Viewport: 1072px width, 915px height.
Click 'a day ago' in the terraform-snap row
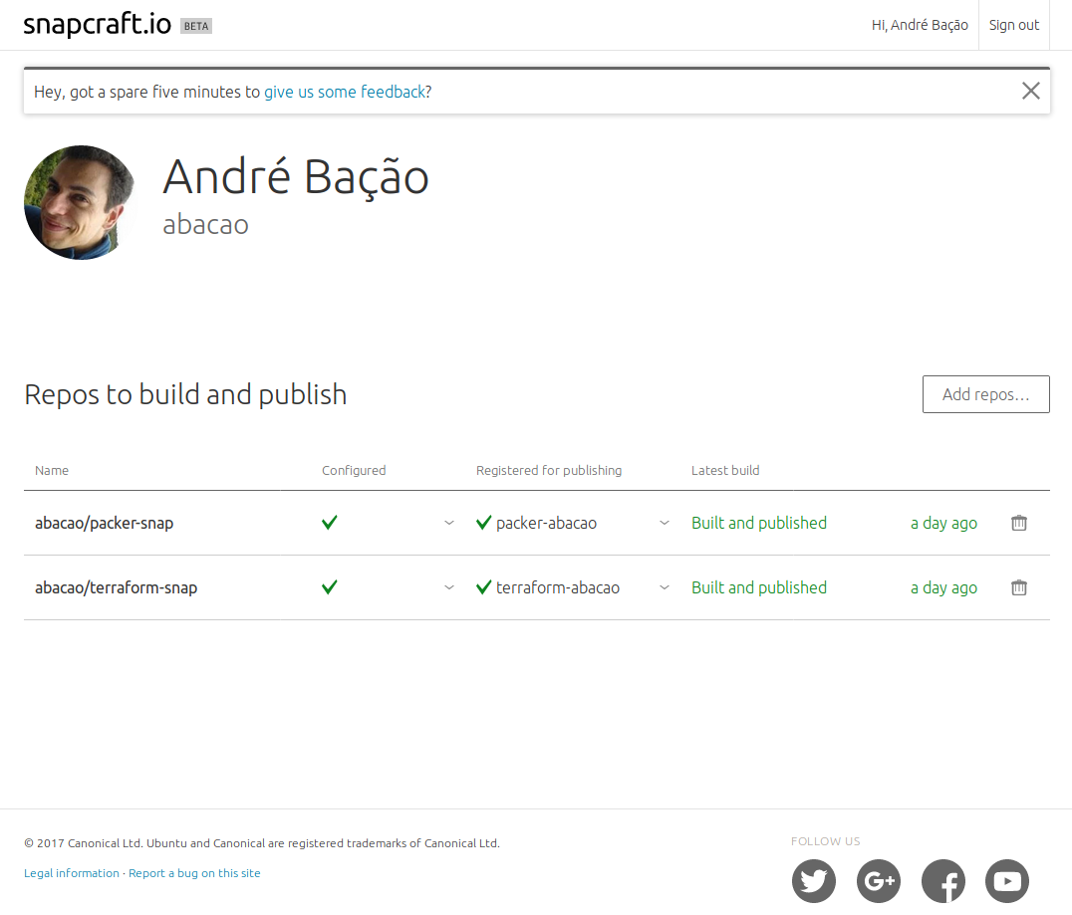pos(943,588)
